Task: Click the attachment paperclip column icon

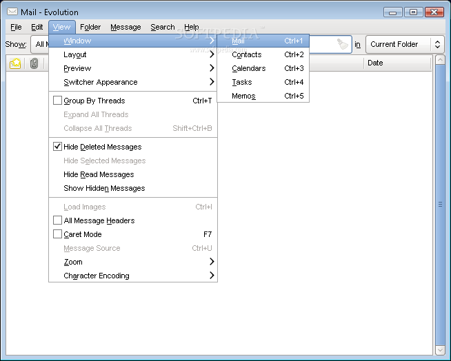Action: pyautogui.click(x=34, y=63)
